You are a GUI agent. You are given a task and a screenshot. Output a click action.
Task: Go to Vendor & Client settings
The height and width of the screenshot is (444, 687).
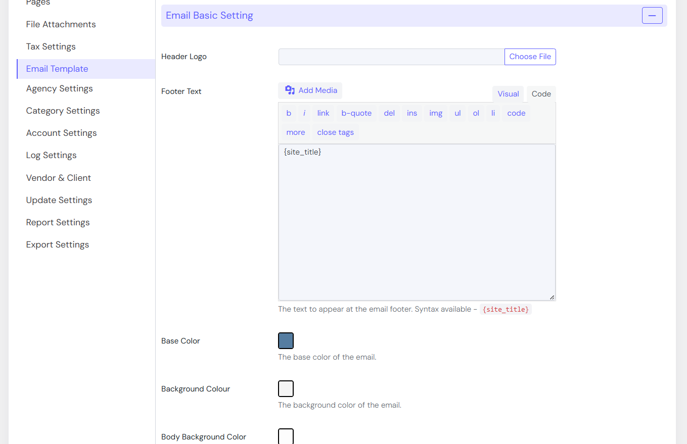(x=58, y=178)
